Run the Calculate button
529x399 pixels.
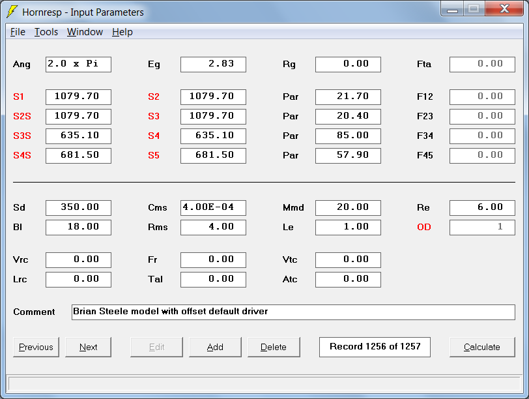482,347
